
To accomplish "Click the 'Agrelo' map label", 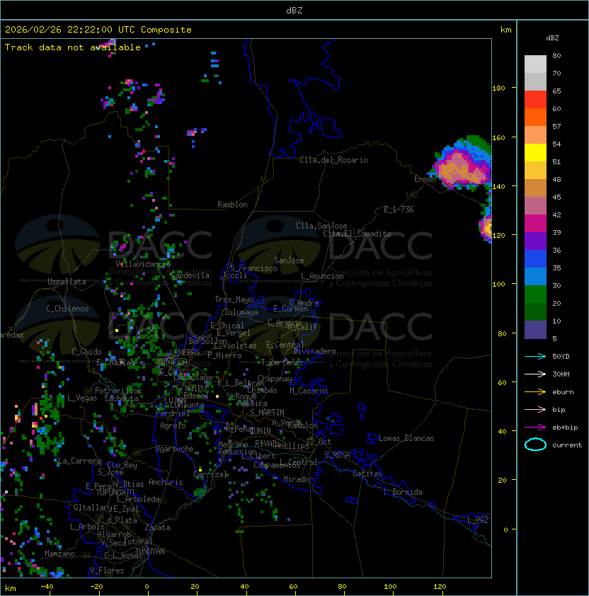I will (x=173, y=425).
